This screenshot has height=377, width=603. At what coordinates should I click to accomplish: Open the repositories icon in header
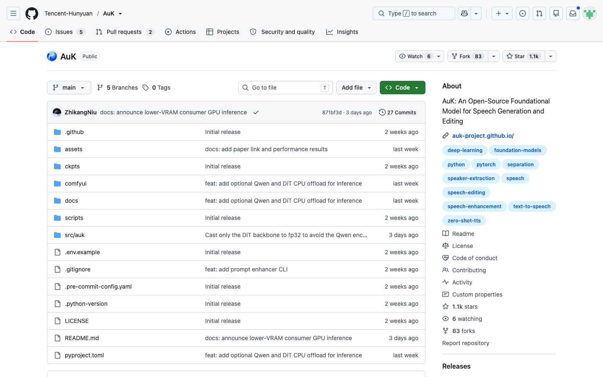556,13
